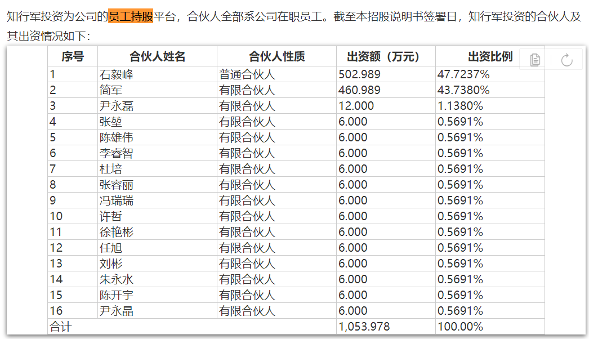Click the name cell 陈开宇
Viewport: 589px width, 339px height.
158,296
